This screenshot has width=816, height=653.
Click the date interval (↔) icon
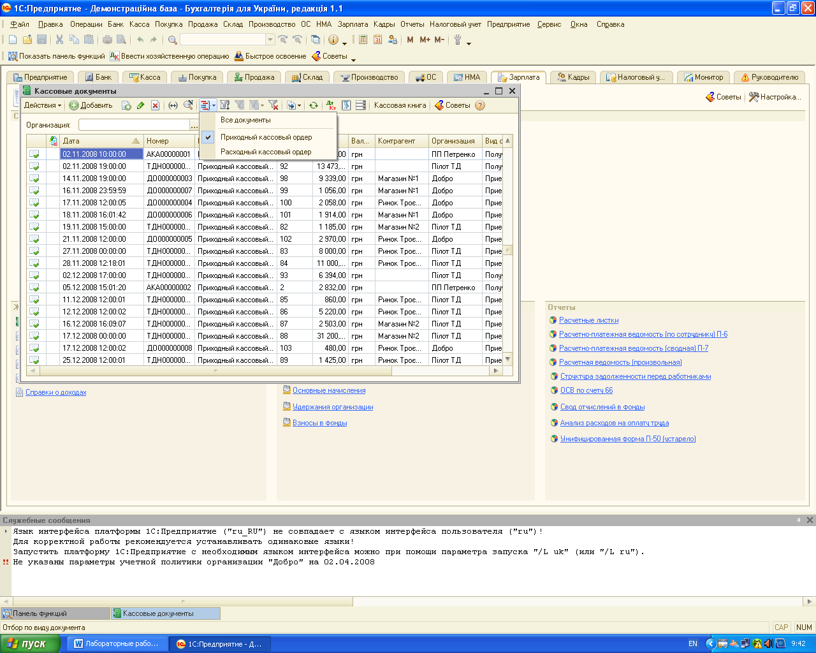[x=173, y=105]
